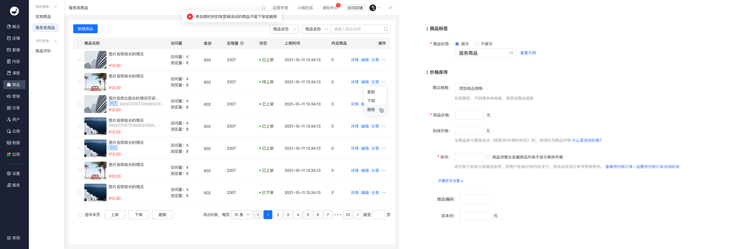Image resolution: width=741 pixels, height=249 pixels.
Task: Go to next page arrow in pagination
Action: pyautogui.click(x=358, y=215)
